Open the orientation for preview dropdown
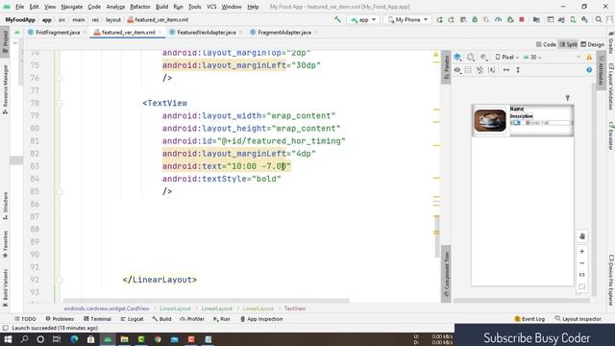This screenshot has height=346, width=615. pyautogui.click(x=471, y=58)
